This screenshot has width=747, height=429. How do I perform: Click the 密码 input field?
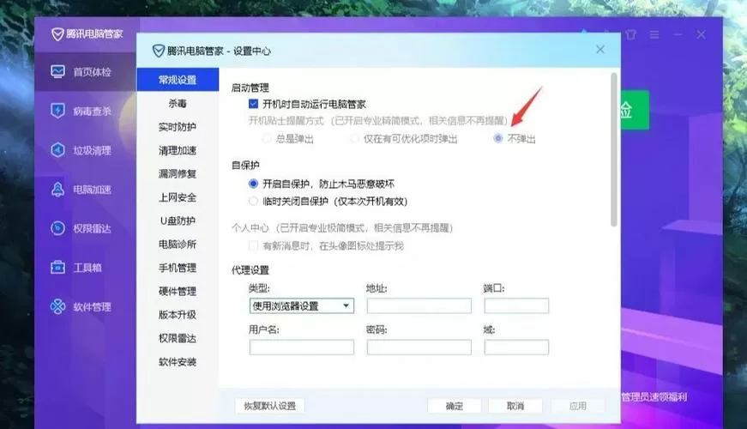(x=419, y=347)
